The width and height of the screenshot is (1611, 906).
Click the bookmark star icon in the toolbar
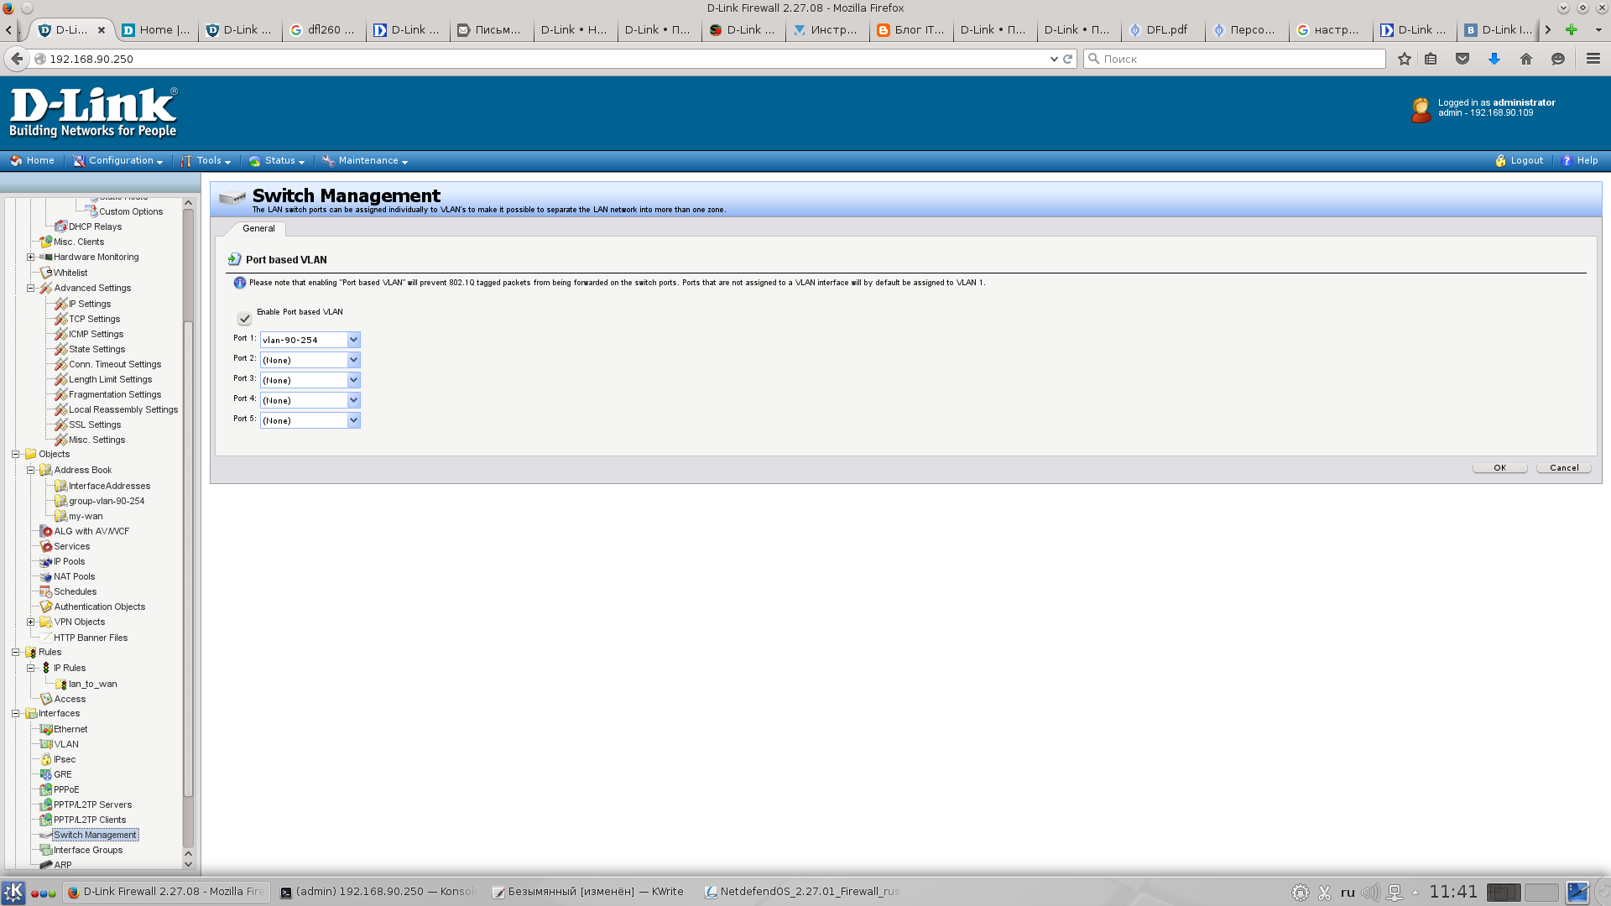point(1405,59)
